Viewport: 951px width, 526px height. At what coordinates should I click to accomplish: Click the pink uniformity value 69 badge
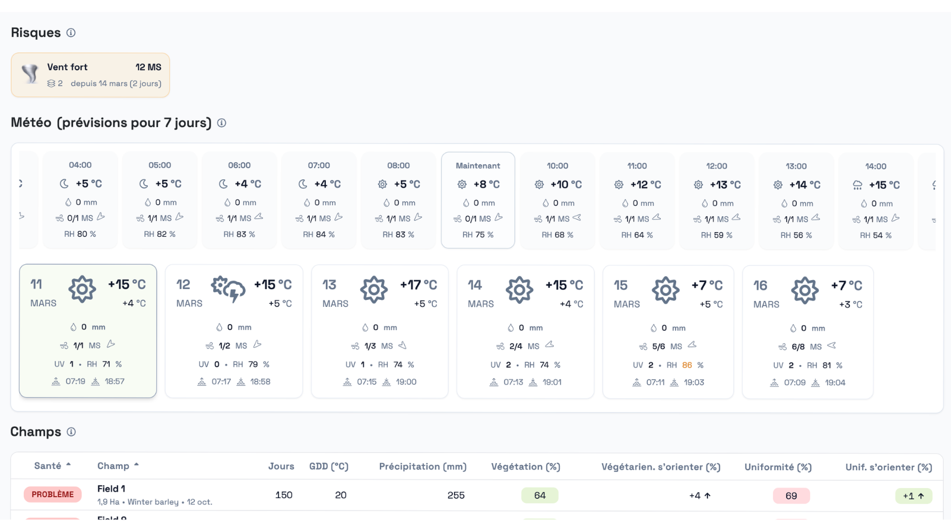[x=791, y=496]
